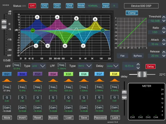Image resolution: width=166 pixels, height=124 pixels.
Task: Toggle EQ1 band button
Action: click(7, 74)
